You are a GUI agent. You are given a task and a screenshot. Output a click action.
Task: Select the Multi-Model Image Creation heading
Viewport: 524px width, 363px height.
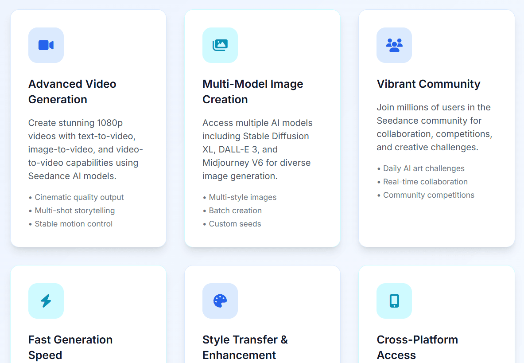coord(252,92)
